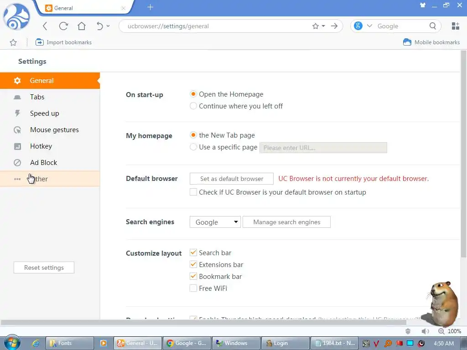Click the red V tray icon
Viewport: 467px width, 350px height.
(376, 344)
